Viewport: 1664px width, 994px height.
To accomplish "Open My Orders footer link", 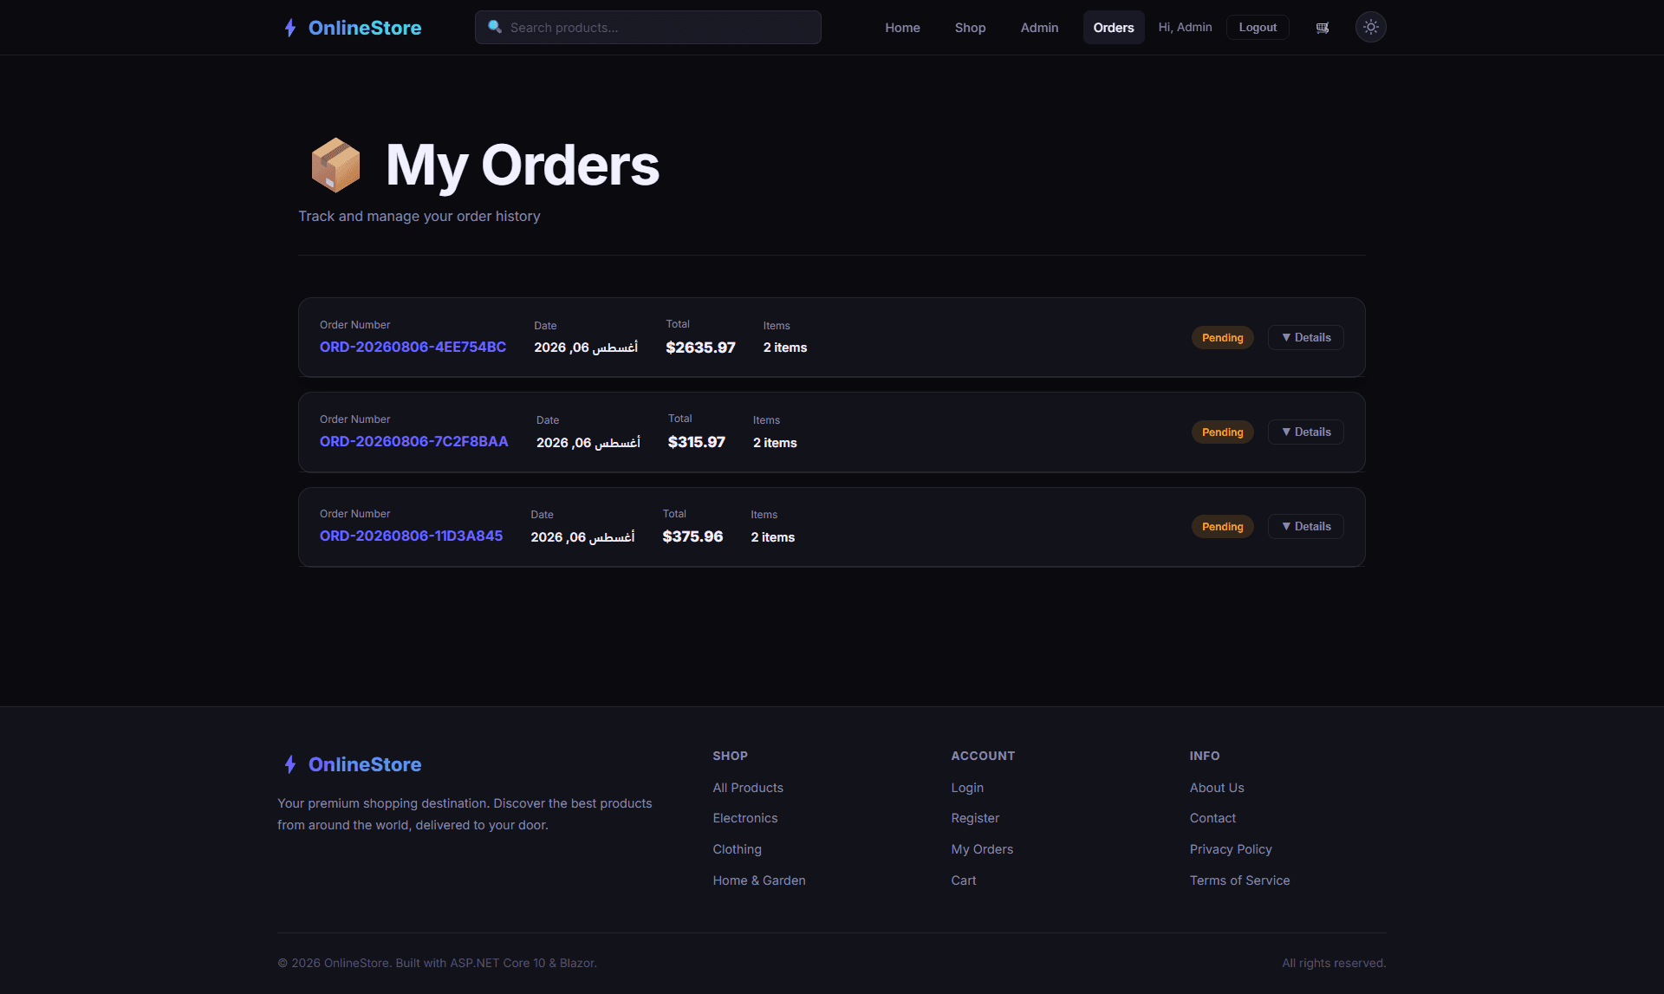I will pyautogui.click(x=982, y=849).
